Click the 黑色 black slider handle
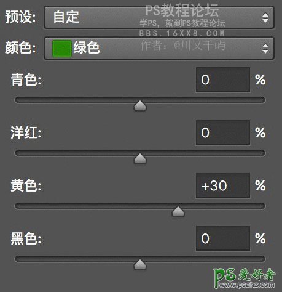Screen dimensions: 282x292 click(x=140, y=265)
